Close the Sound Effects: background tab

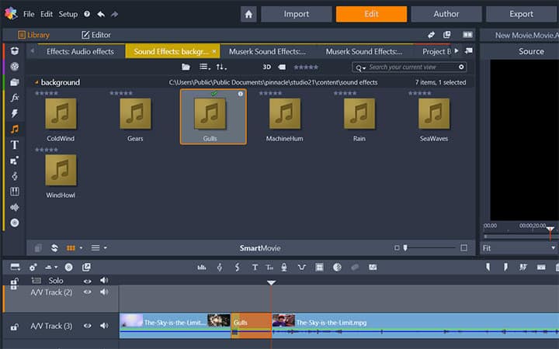click(x=214, y=52)
